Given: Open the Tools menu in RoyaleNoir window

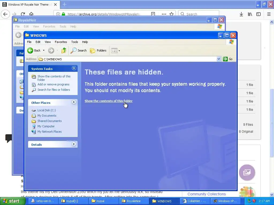Looking at the screenshot, I should pyautogui.click(x=63, y=26).
